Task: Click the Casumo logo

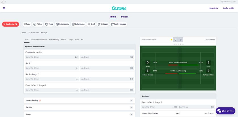Action: click(119, 8)
